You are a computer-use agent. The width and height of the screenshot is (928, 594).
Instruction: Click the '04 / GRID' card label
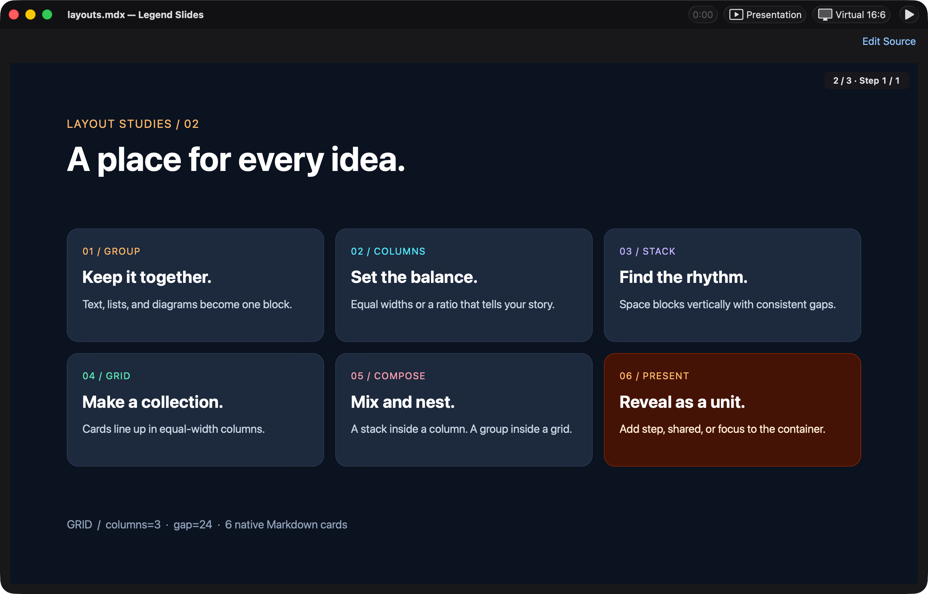coord(106,376)
